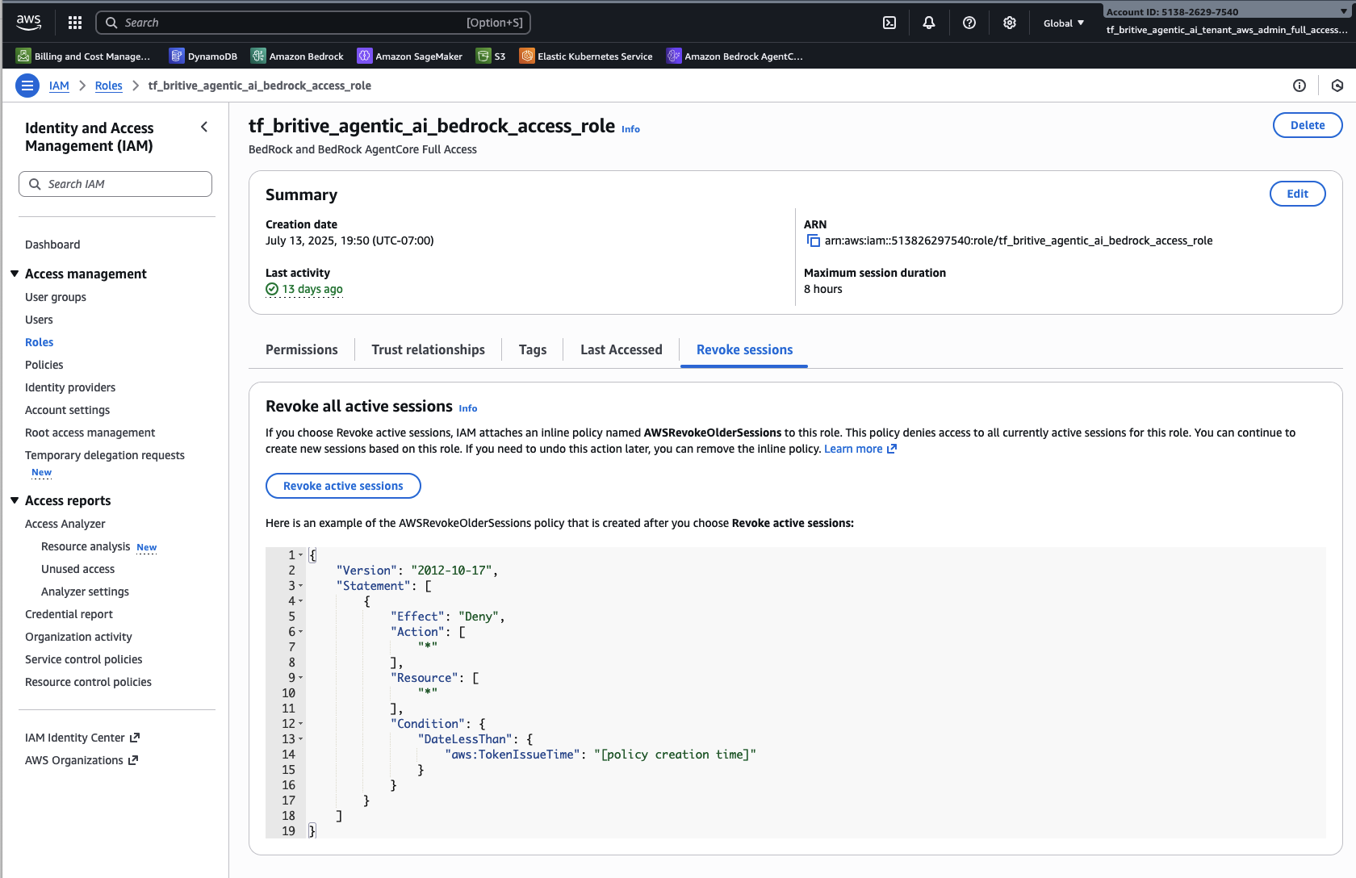Click the Revoke active sessions button
1356x878 pixels.
343,486
